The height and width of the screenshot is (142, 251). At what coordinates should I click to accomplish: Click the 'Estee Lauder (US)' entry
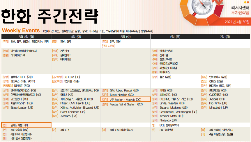(x=22, y=107)
